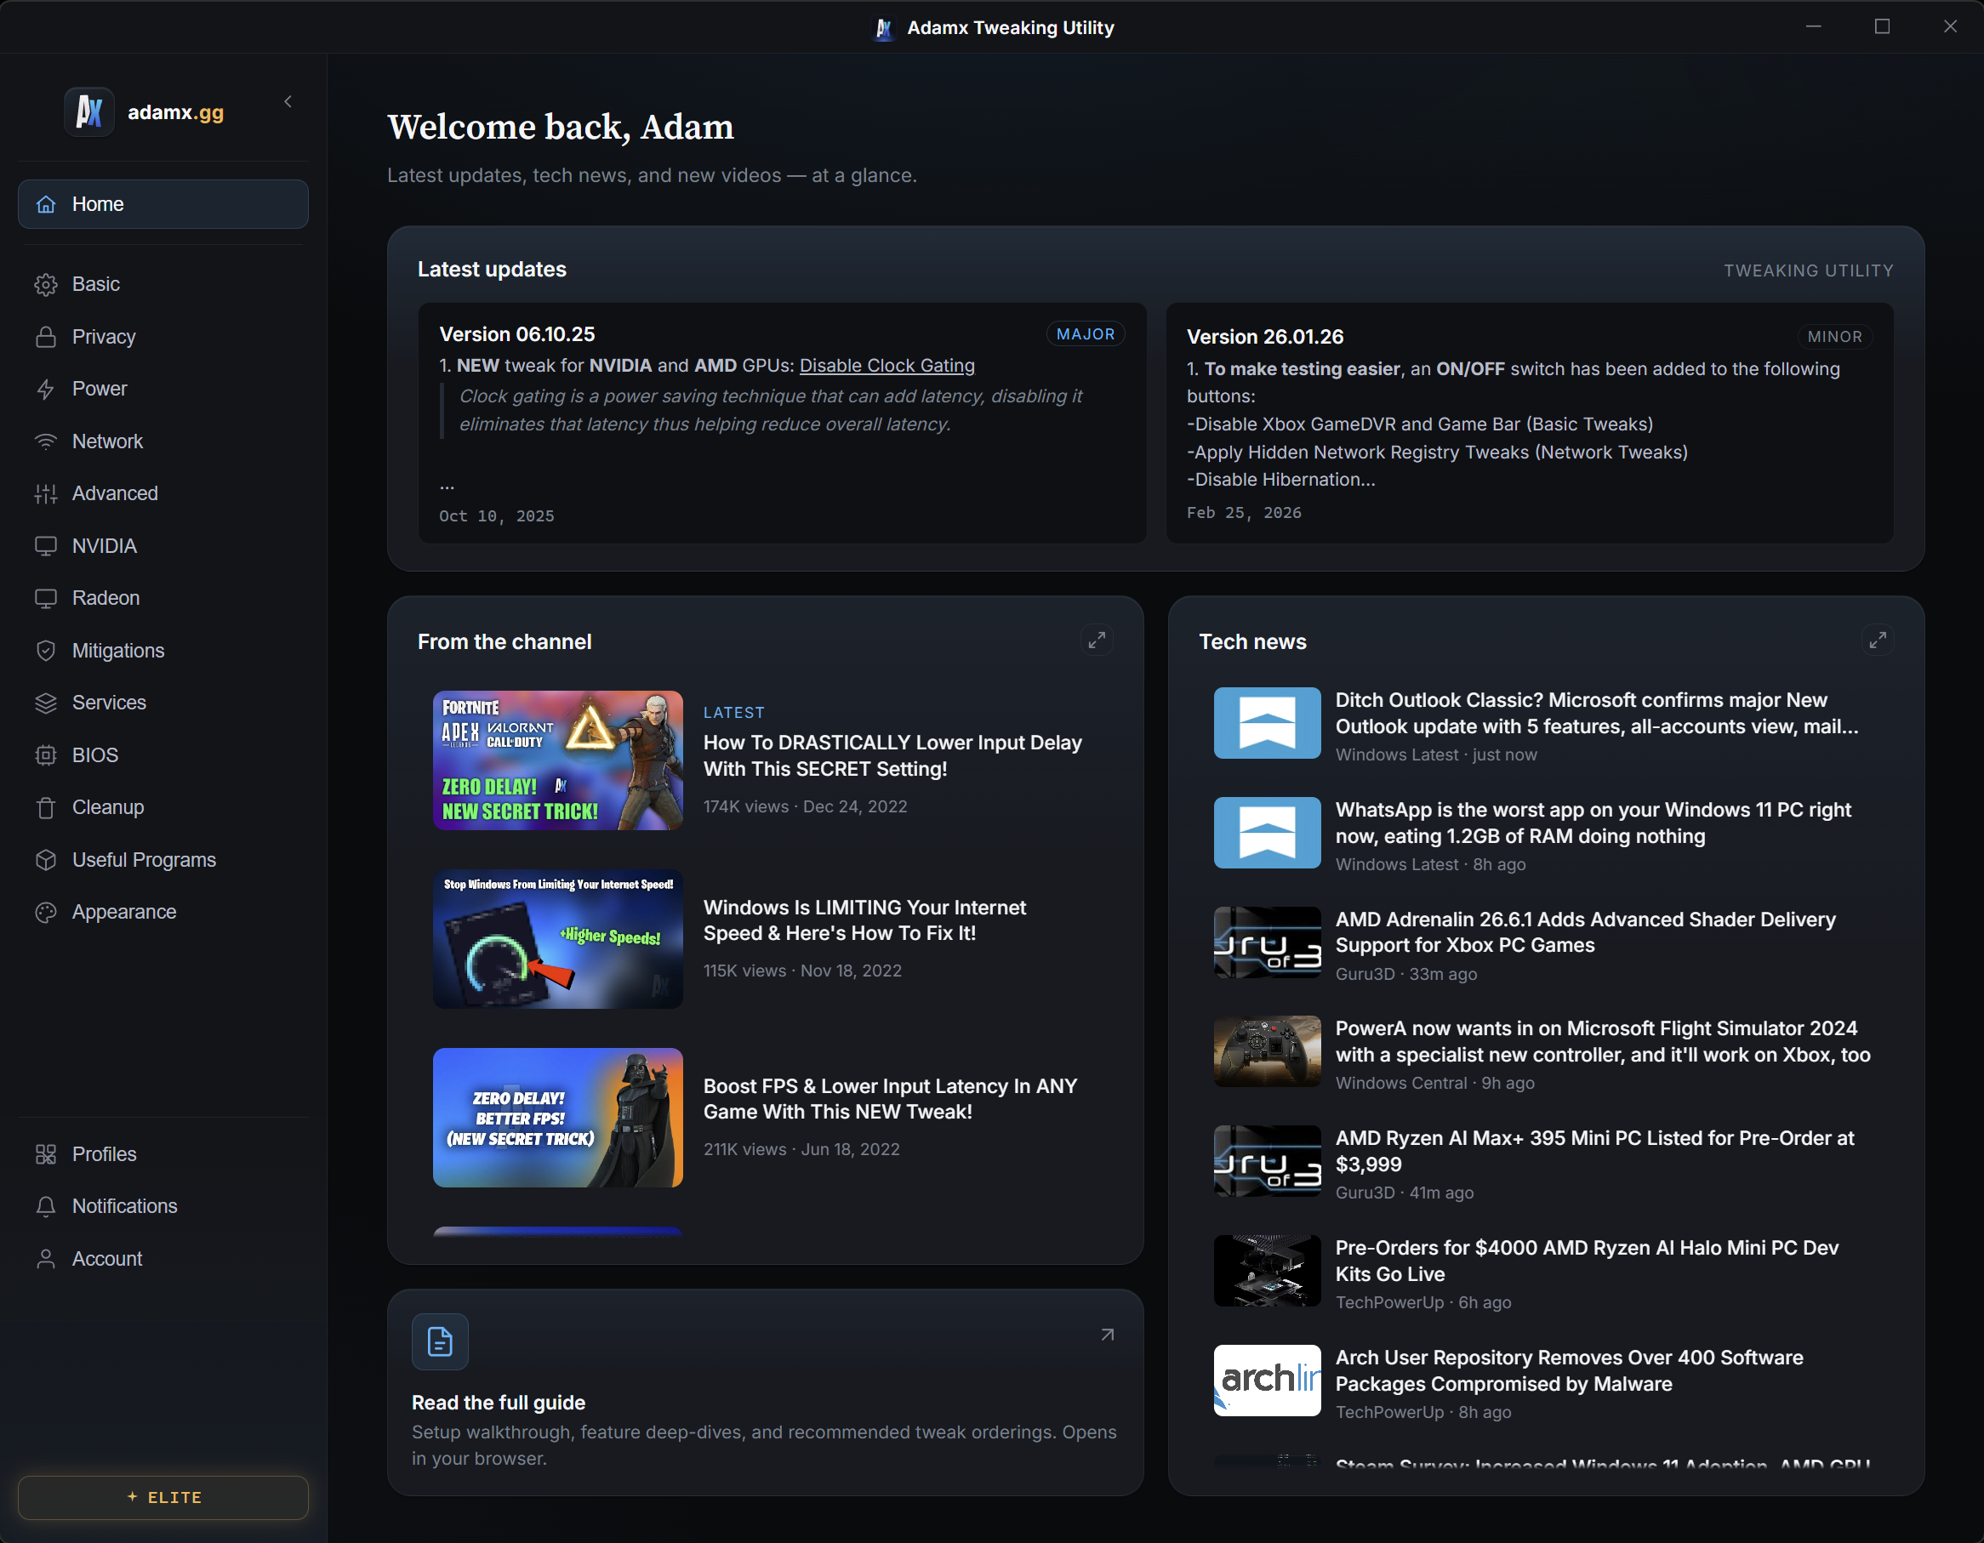
Task: Click the 'Oct 10, 2025' date text
Action: [x=496, y=515]
